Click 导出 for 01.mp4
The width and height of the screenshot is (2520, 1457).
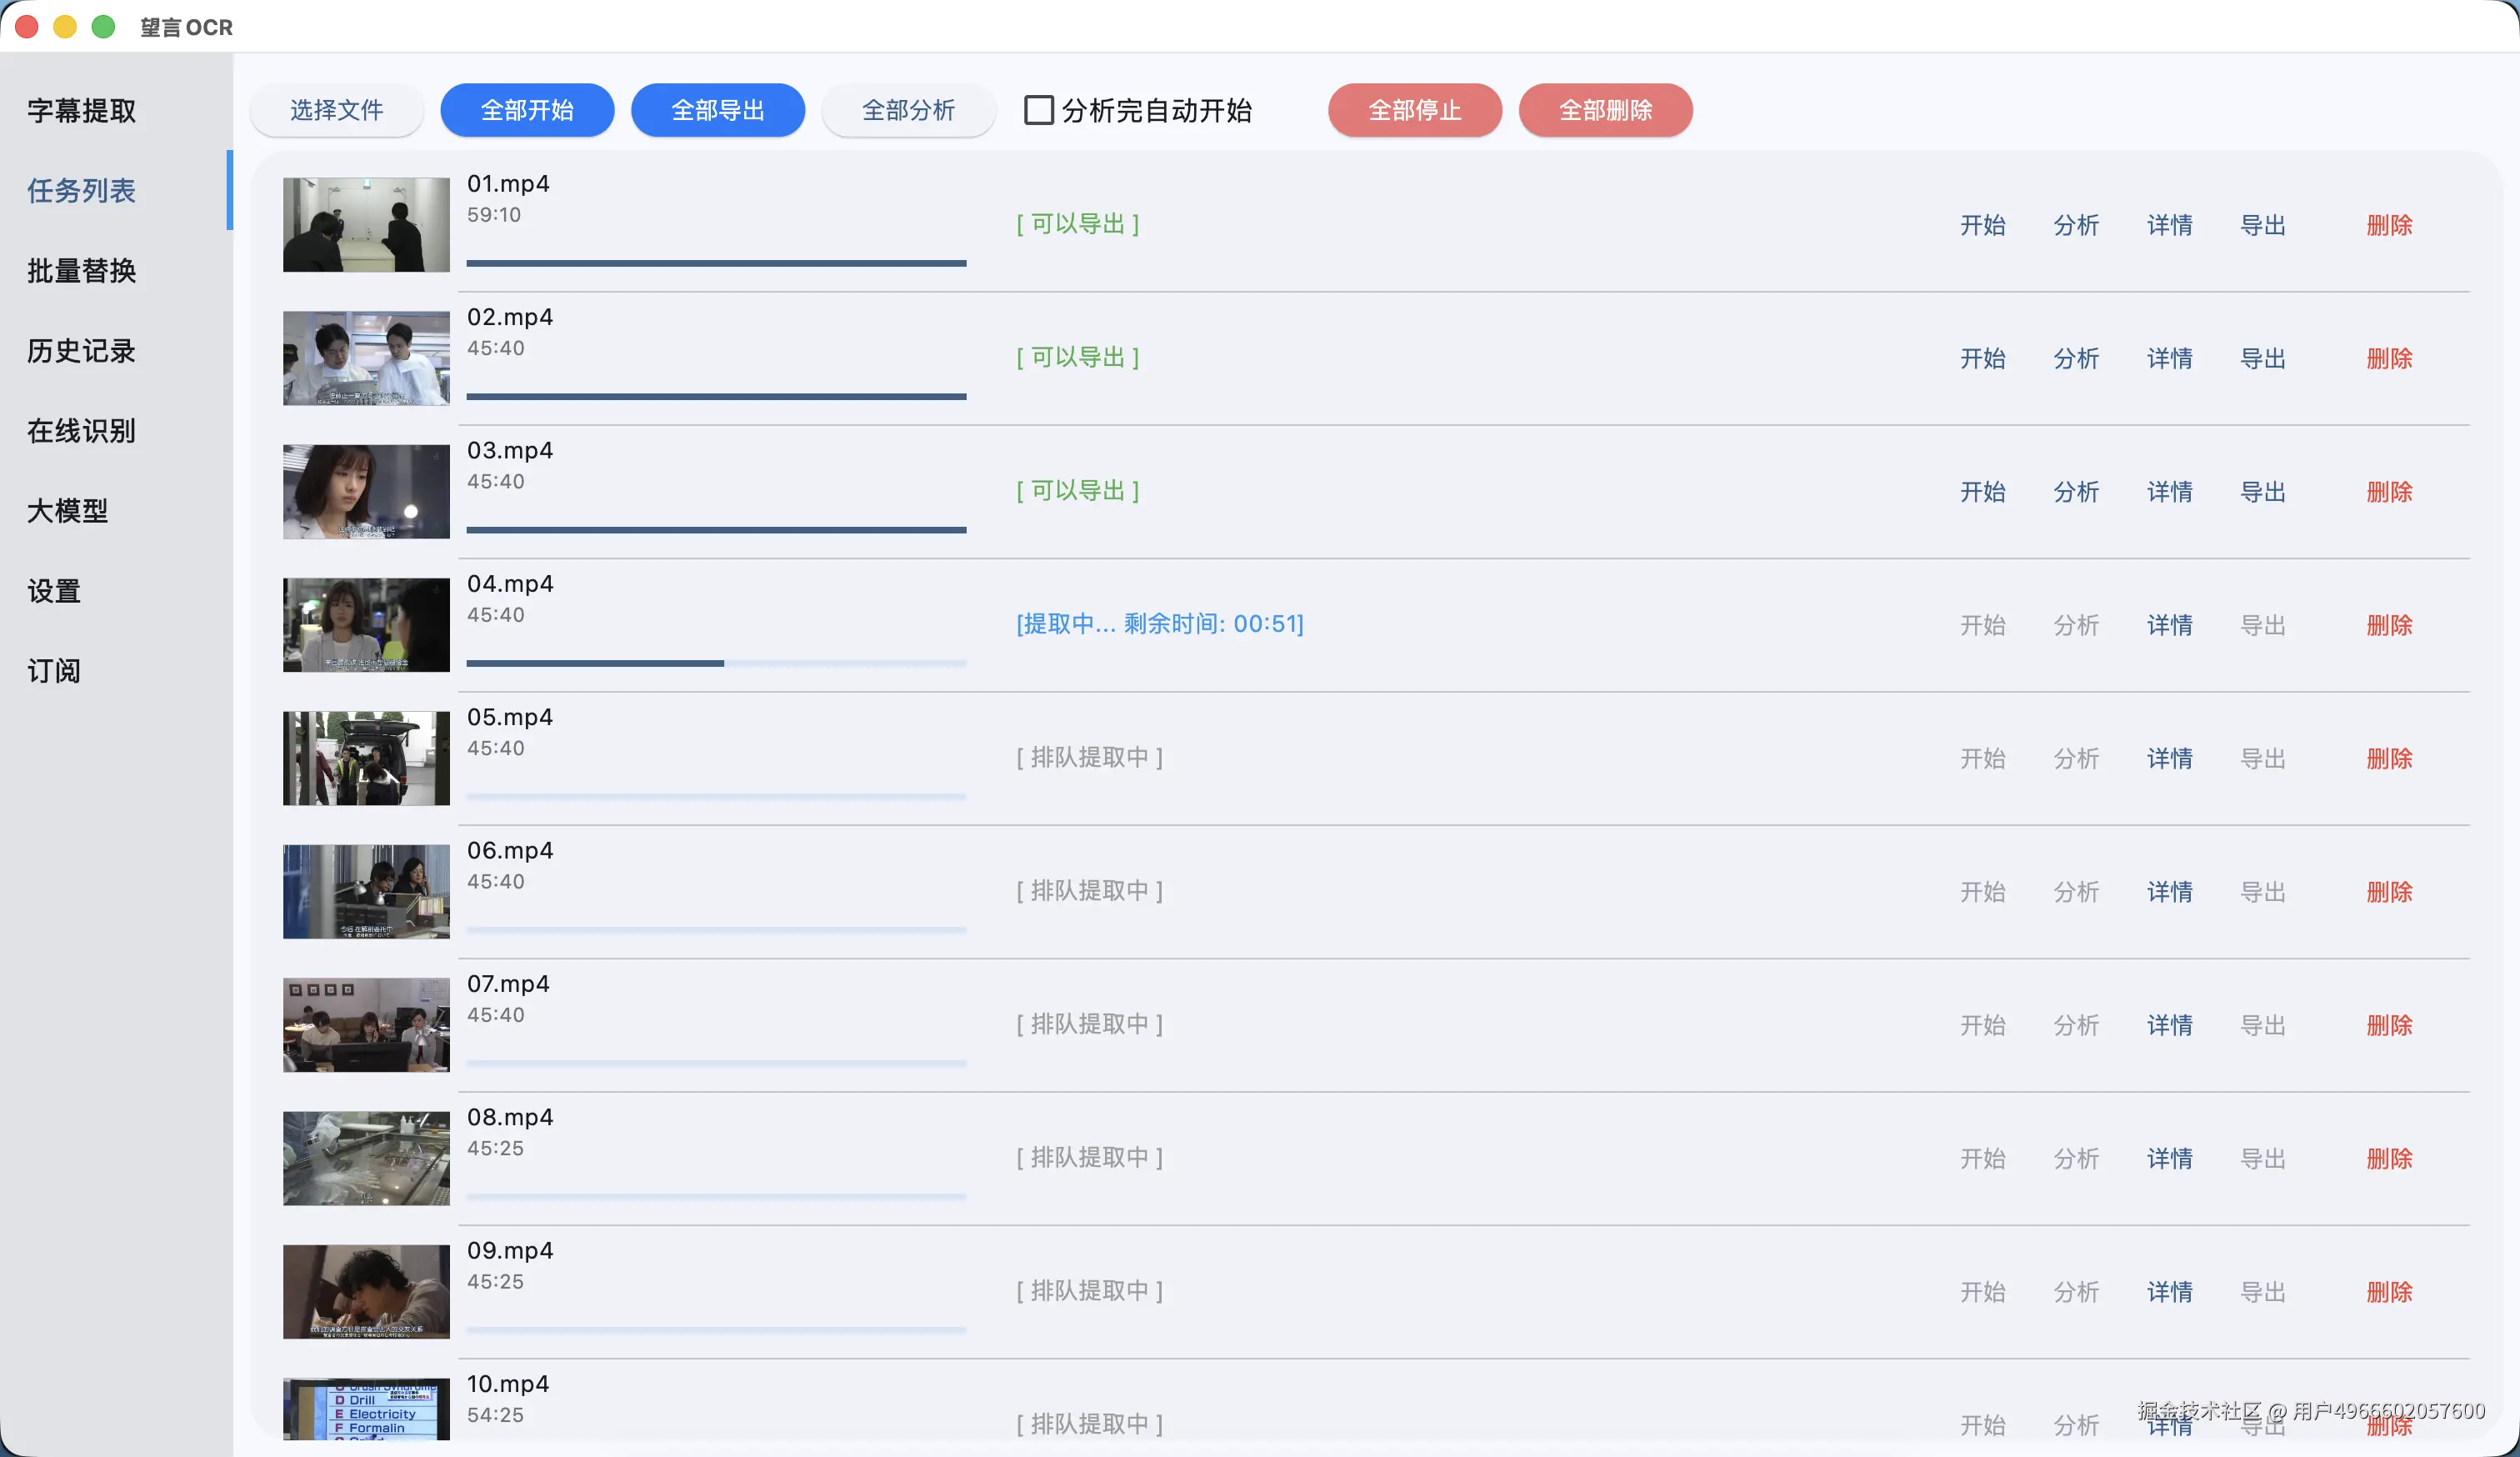(x=2262, y=225)
